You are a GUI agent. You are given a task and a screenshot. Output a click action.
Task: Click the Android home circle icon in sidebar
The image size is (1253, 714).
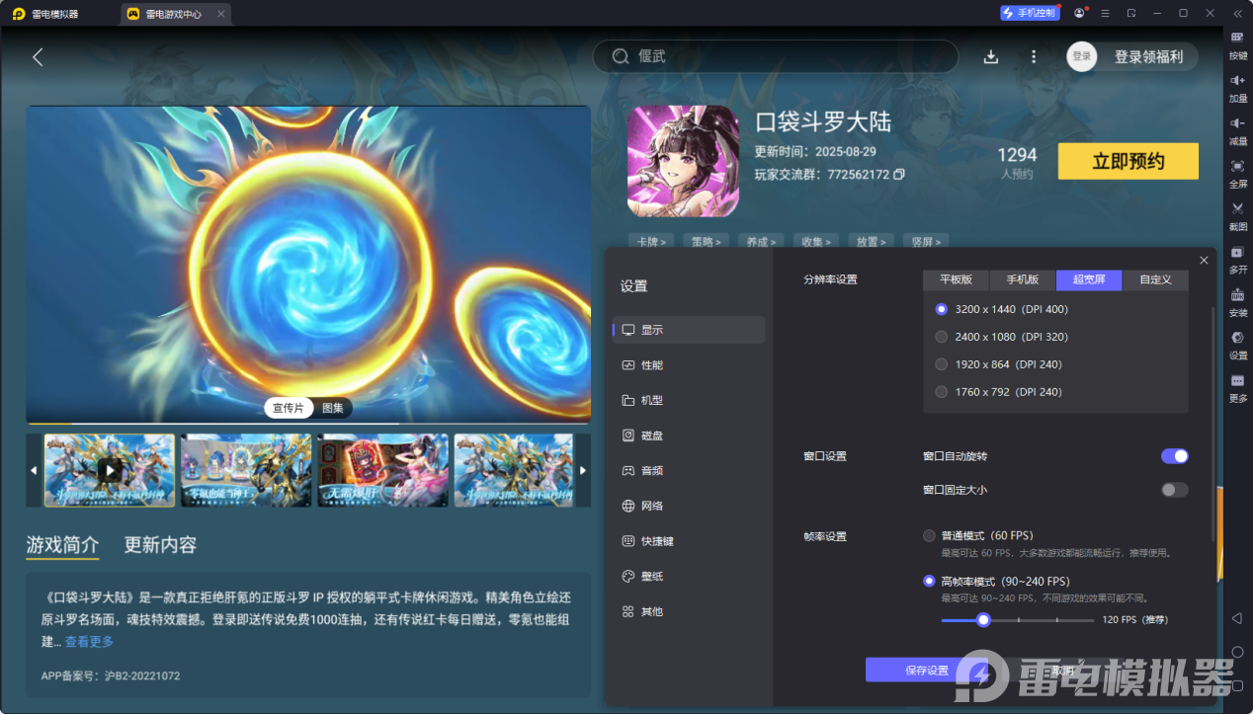(x=1237, y=652)
